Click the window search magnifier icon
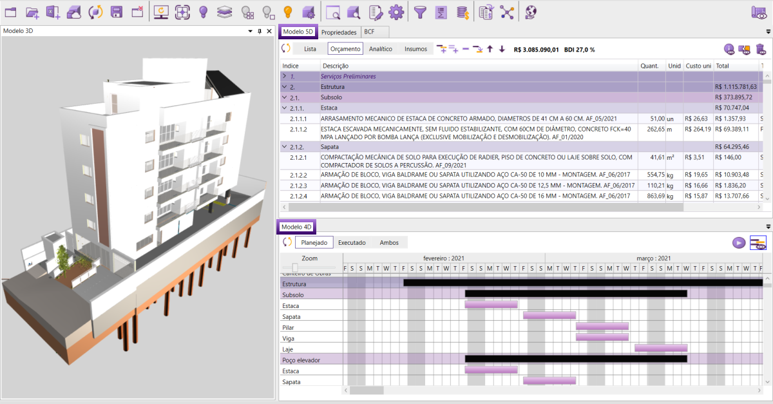The width and height of the screenshot is (773, 404). pyautogui.click(x=333, y=11)
